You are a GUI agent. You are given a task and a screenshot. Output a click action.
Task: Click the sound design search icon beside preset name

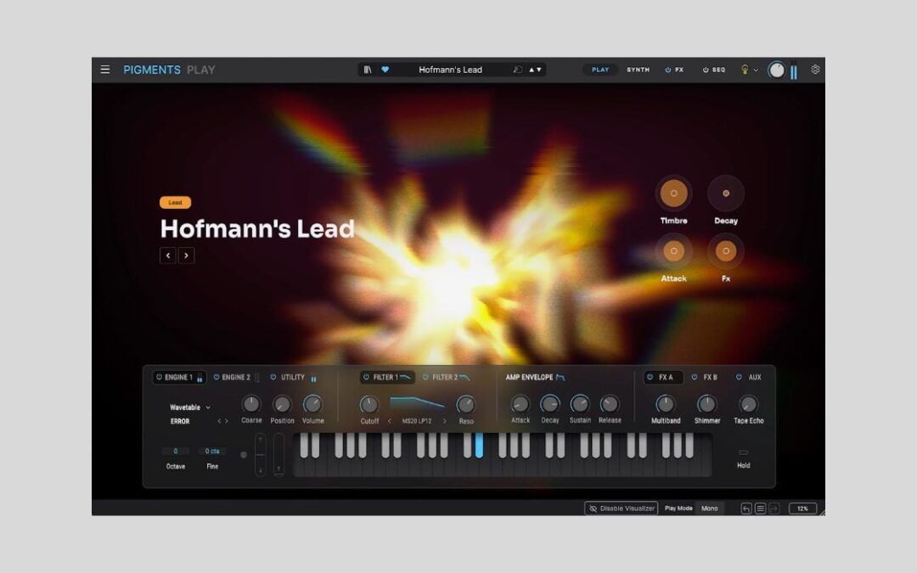coord(517,70)
